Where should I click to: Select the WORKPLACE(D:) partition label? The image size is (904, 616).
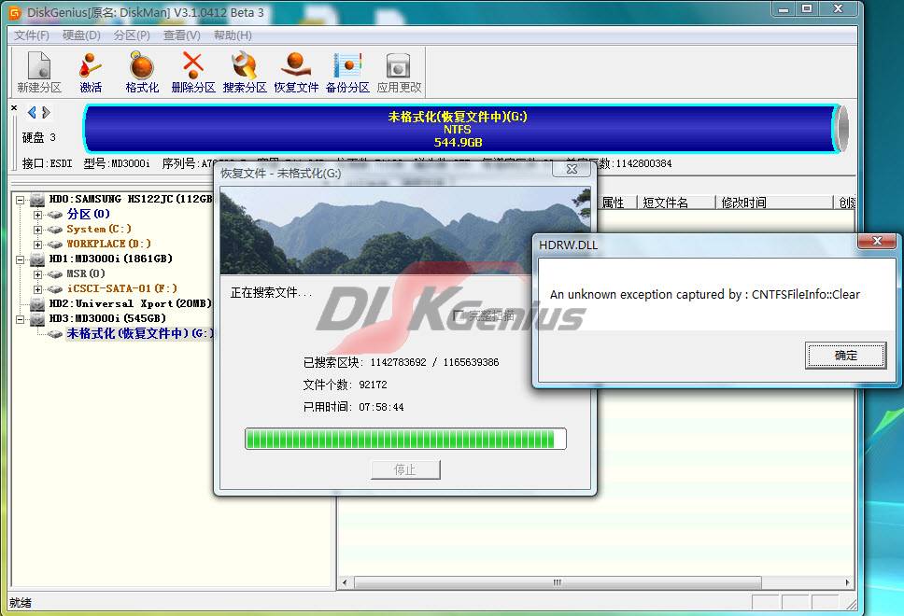108,245
